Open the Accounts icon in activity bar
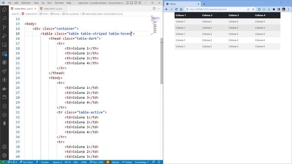The image size is (292, 164). pyautogui.click(x=4, y=147)
